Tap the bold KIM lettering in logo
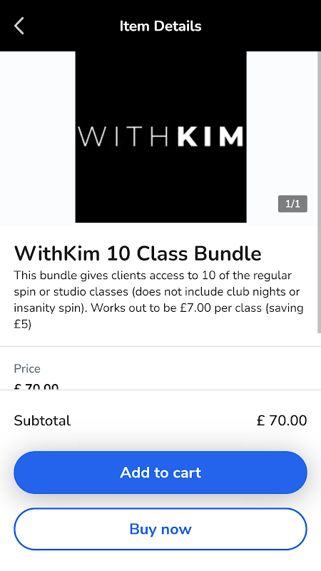The width and height of the screenshot is (321, 571). pyautogui.click(x=210, y=136)
